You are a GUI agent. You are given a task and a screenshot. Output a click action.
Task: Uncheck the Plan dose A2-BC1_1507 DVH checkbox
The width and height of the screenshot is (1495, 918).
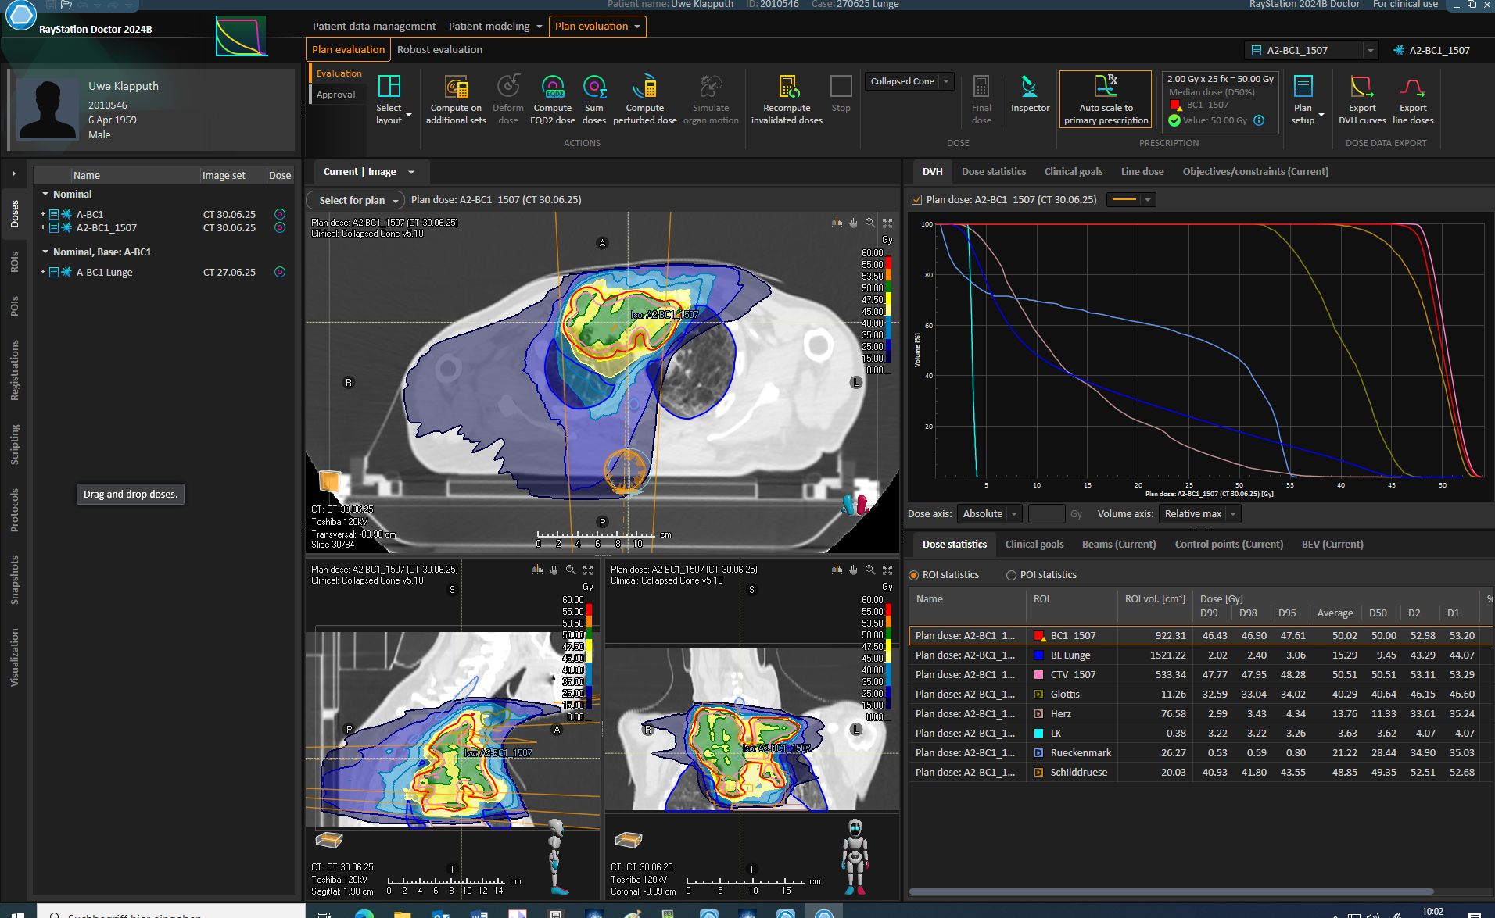click(916, 200)
